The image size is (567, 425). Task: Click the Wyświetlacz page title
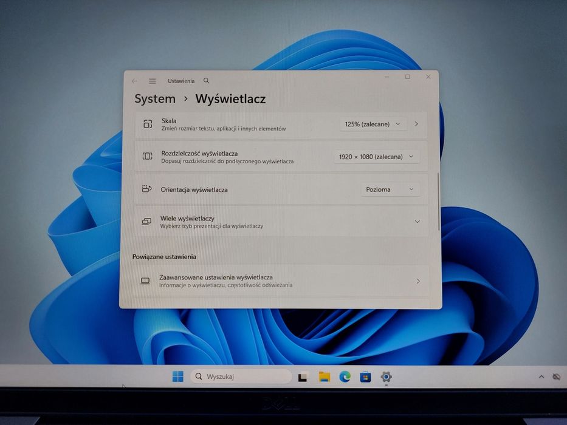[x=231, y=98]
